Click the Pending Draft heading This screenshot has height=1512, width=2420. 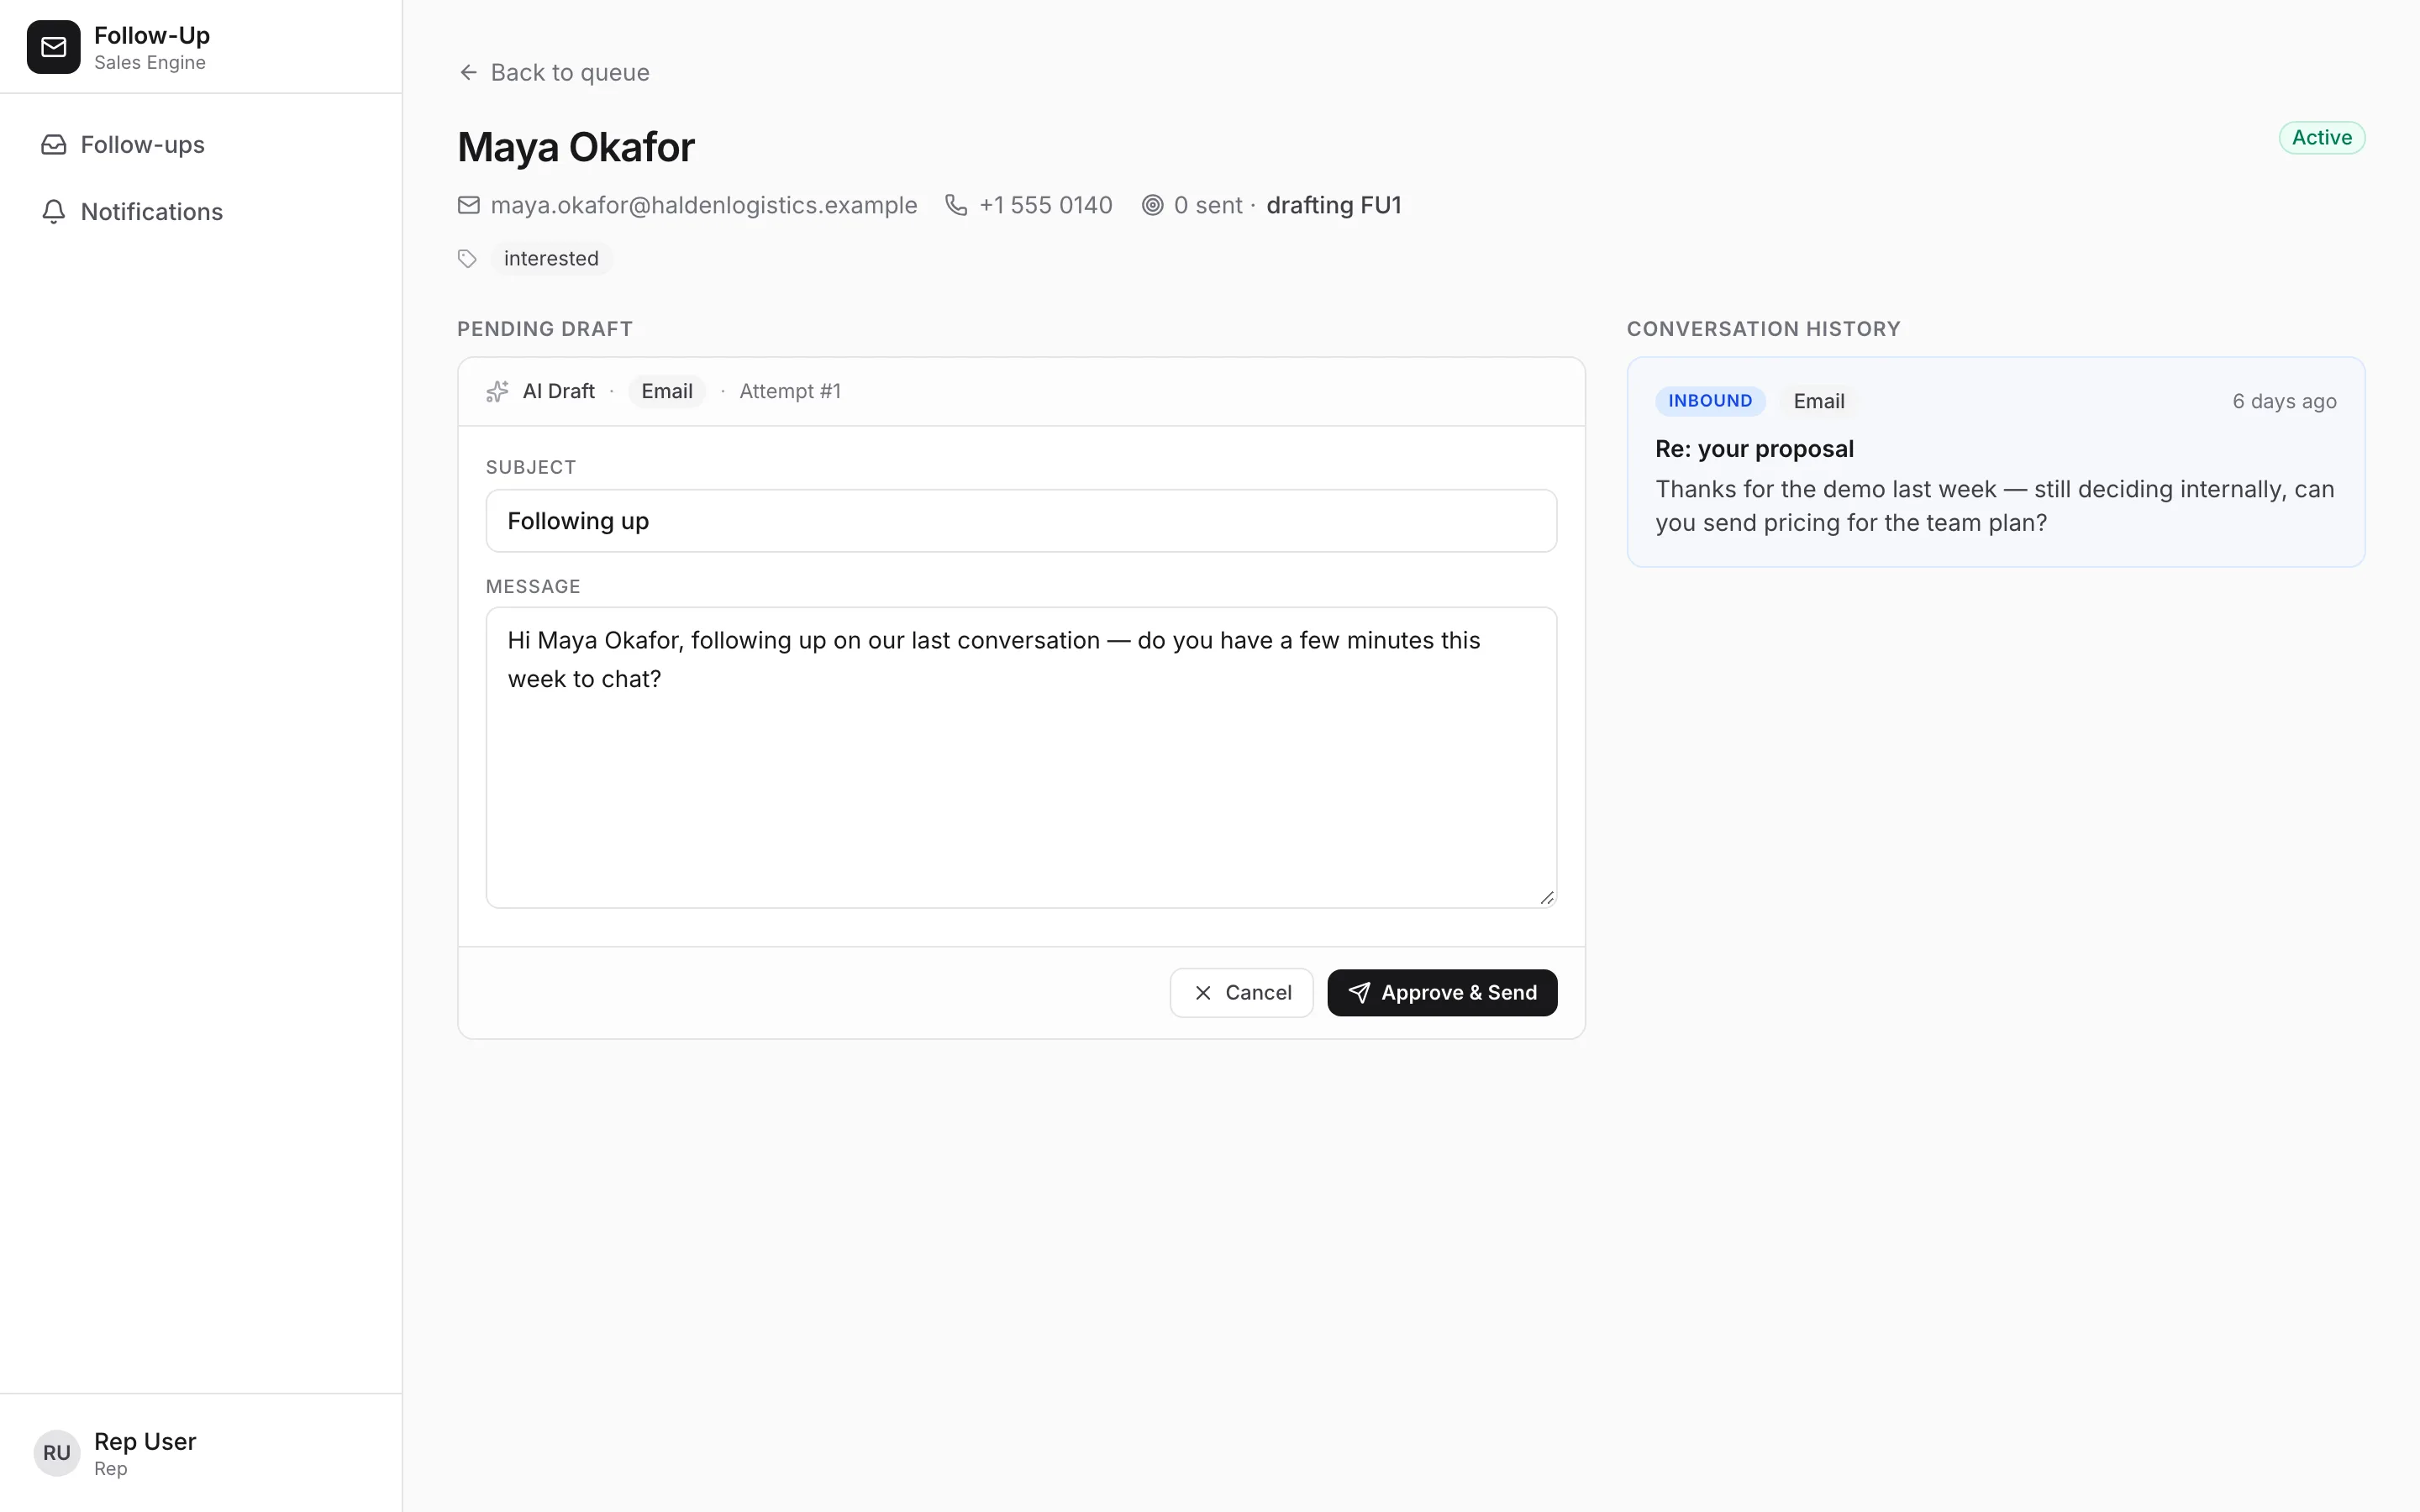(545, 329)
